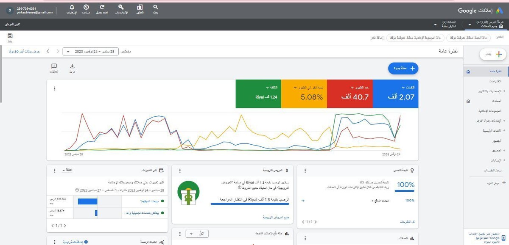Open three-dot menu on the promotions card

(x=179, y=170)
